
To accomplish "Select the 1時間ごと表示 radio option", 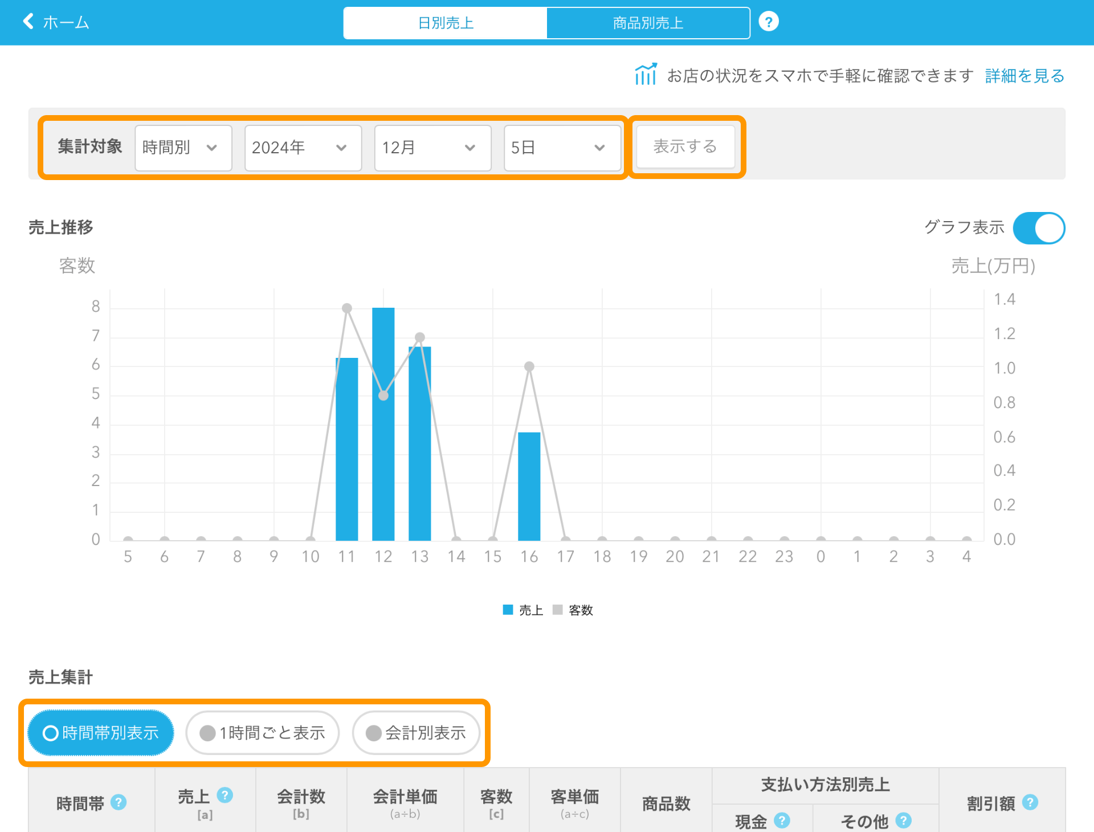I will pyautogui.click(x=263, y=732).
